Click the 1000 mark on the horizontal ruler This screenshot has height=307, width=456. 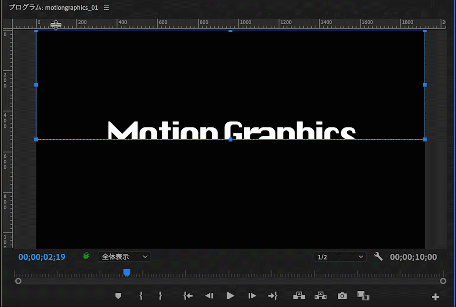coord(246,22)
